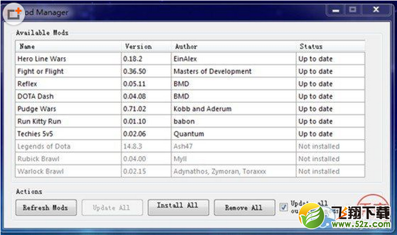Install all mods with Install All
This screenshot has height=235, width=397.
(178, 207)
